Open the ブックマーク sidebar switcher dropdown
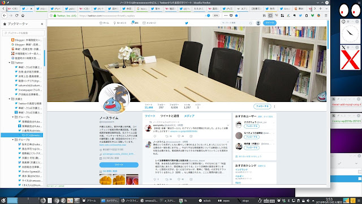Screen dimensions: 362x204 pyautogui.click(x=18, y=24)
